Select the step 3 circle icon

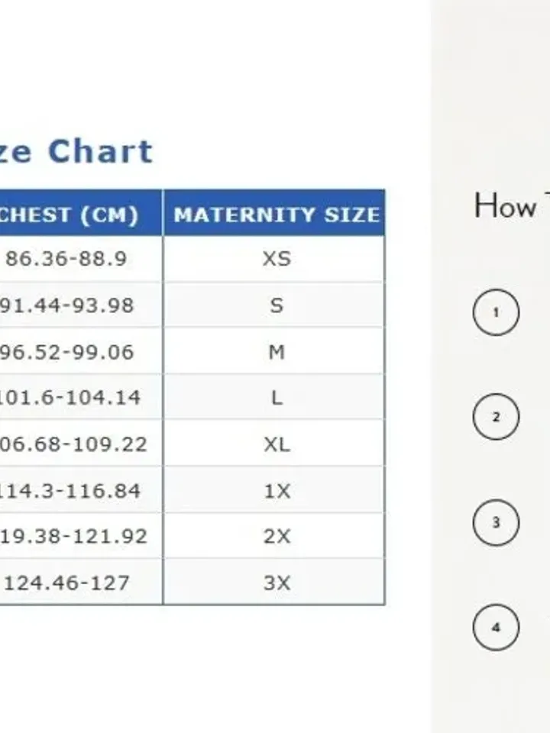pos(496,522)
